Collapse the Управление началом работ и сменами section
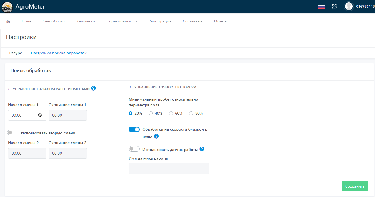Image resolution: width=375 pixels, height=197 pixels. tap(9, 89)
